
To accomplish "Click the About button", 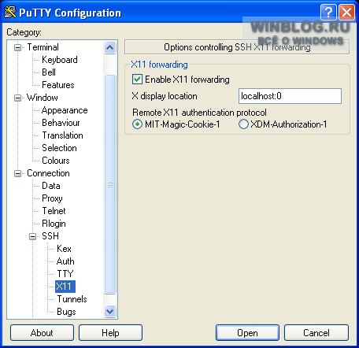I will [x=42, y=333].
